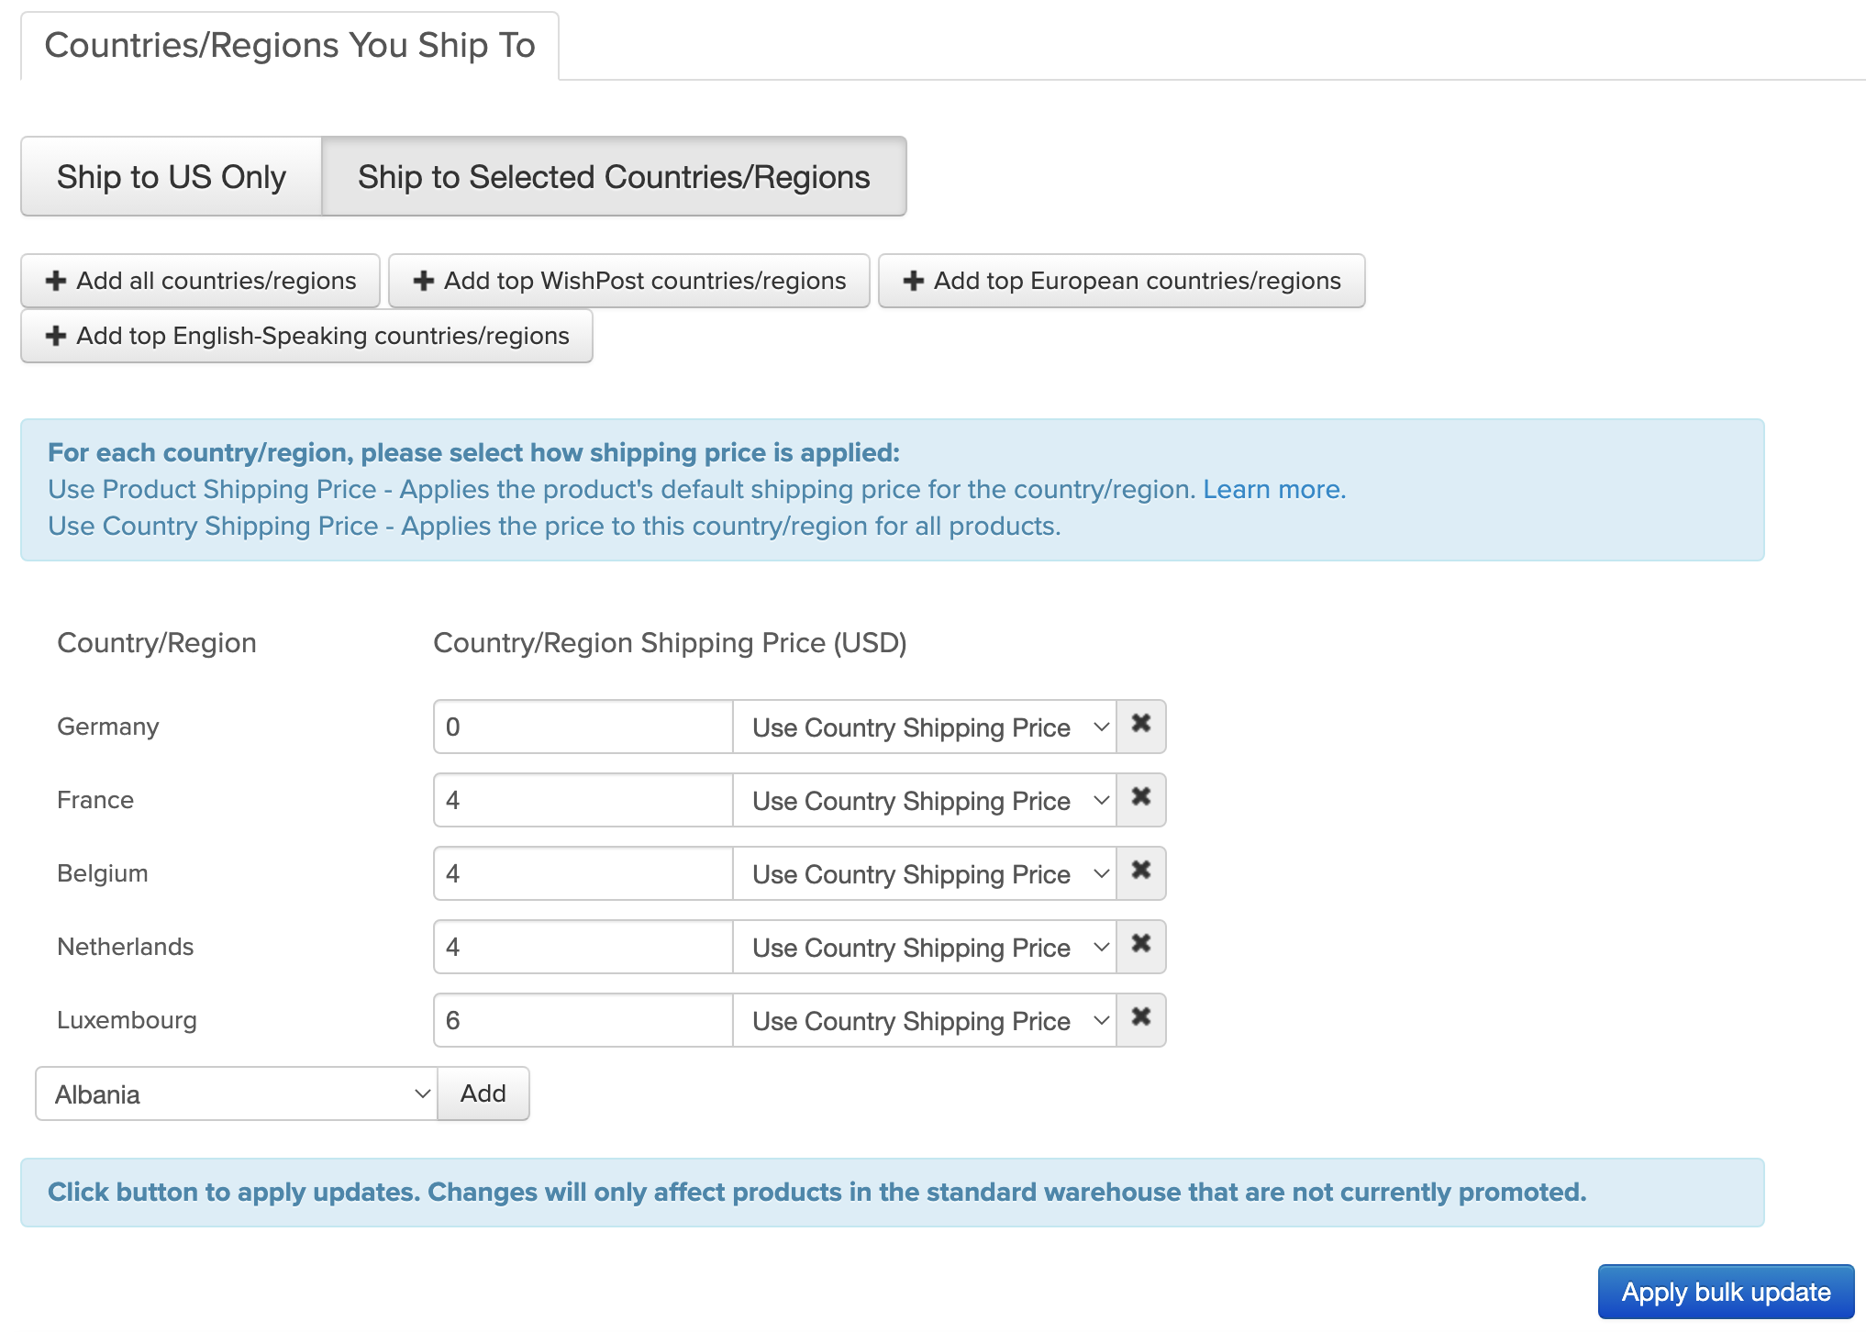Click Add button next to Albania
1866x1332 pixels.
click(x=483, y=1093)
